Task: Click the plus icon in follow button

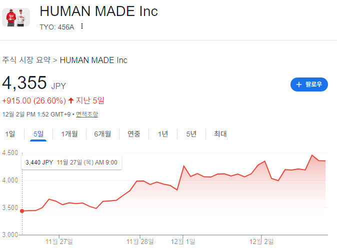Action: point(298,84)
